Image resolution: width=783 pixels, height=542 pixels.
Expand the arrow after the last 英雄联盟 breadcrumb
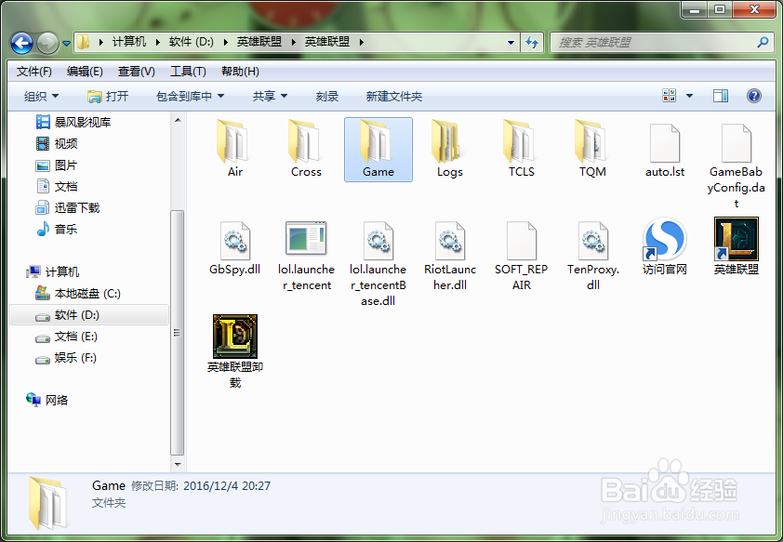(361, 42)
